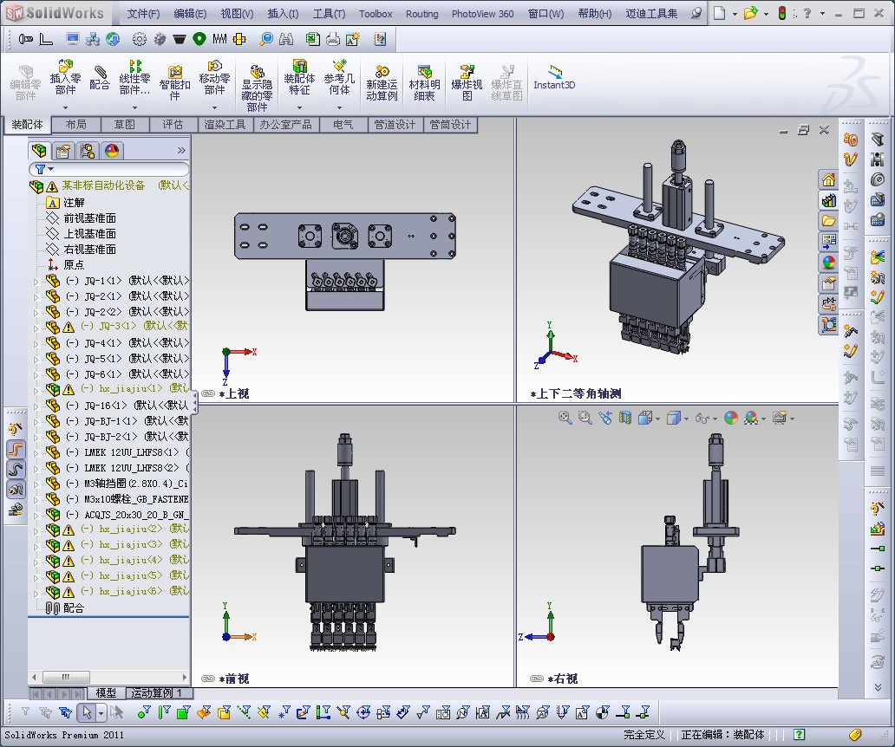Open the PhotoView 360 menu
Viewport: 895px width, 747px height.
482,14
